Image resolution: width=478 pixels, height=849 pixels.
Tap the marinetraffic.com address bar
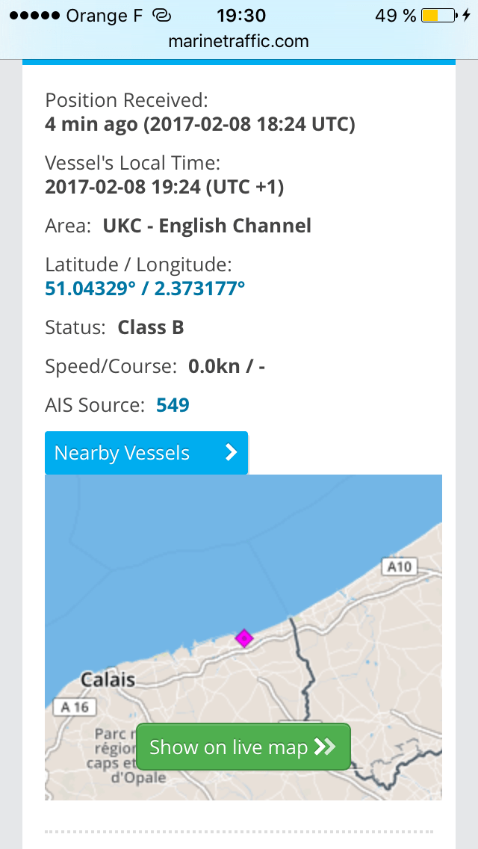click(239, 41)
